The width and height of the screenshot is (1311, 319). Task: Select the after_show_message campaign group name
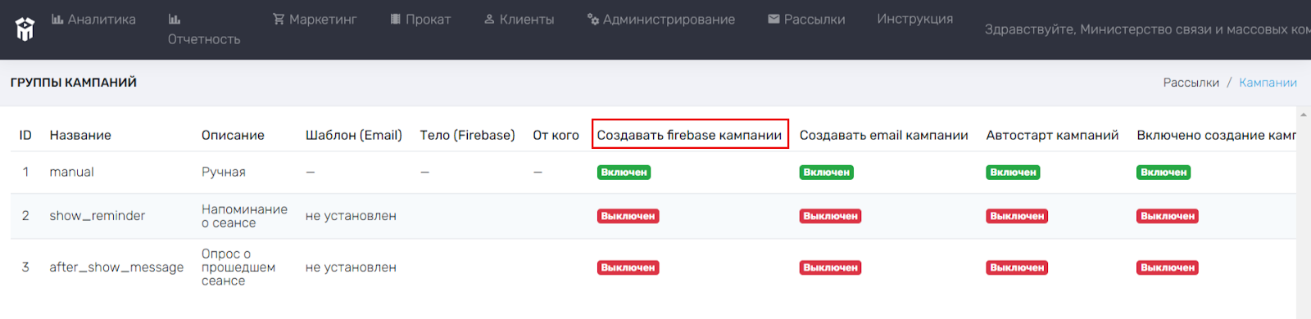point(116,267)
